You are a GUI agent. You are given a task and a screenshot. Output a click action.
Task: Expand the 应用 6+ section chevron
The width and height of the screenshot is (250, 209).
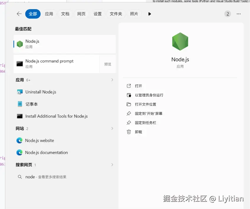pyautogui.click(x=112, y=80)
